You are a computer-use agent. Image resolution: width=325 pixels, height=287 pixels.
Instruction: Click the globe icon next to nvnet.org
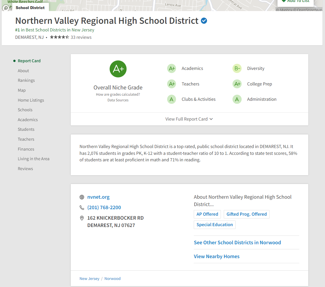tap(82, 197)
